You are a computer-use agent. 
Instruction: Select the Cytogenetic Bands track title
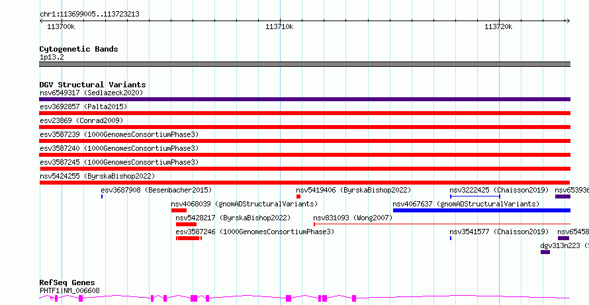(x=79, y=49)
